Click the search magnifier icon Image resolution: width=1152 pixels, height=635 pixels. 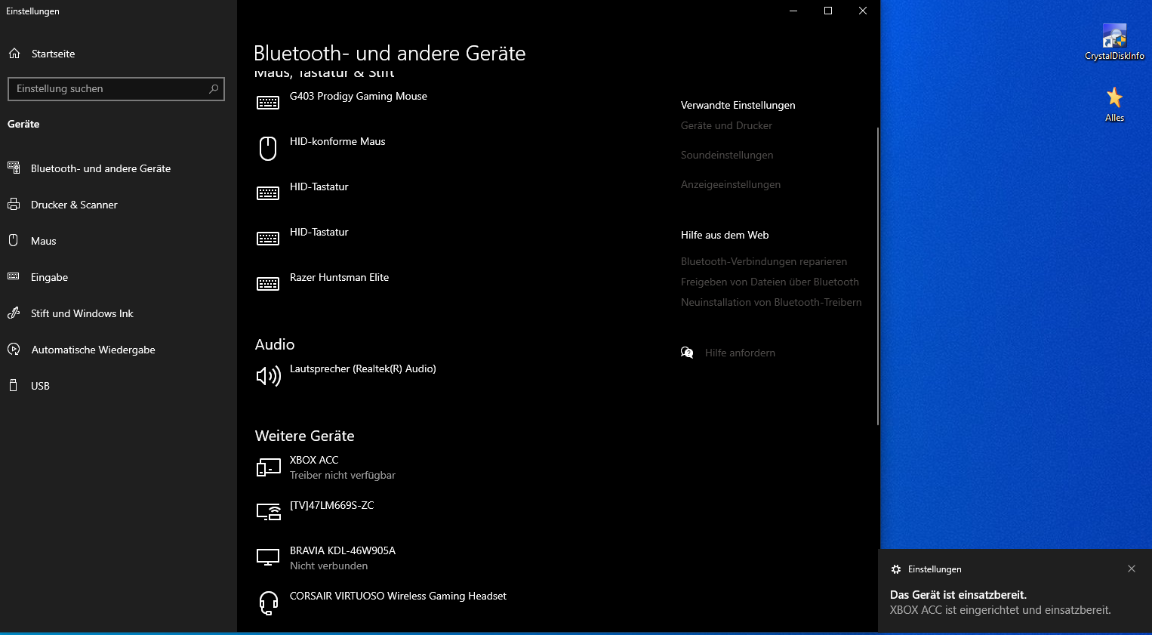tap(214, 88)
